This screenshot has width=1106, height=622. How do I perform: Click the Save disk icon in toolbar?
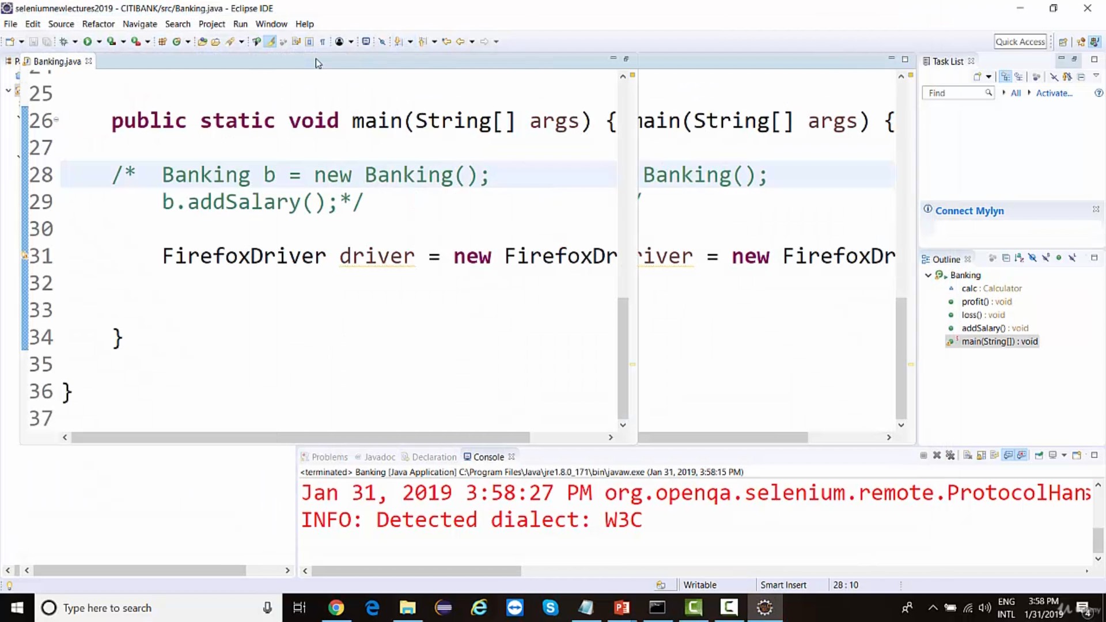pyautogui.click(x=33, y=41)
